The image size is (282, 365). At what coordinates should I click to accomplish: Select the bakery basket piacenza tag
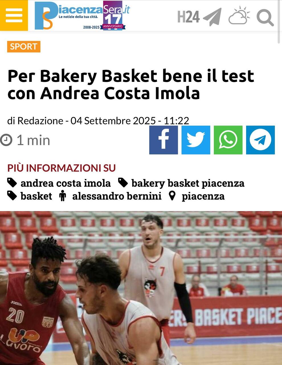188,183
